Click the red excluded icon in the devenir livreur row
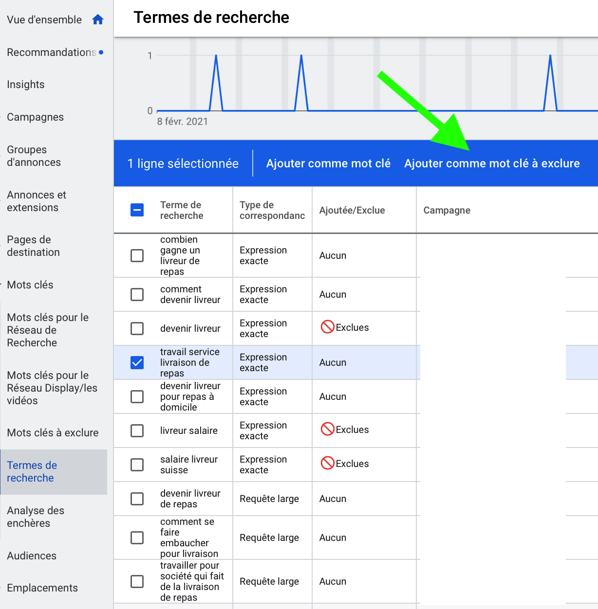 pos(327,327)
